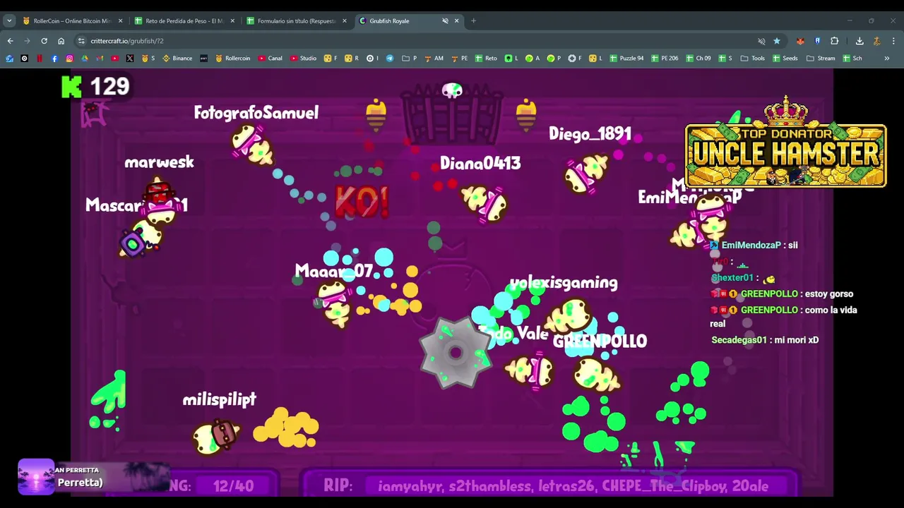This screenshot has width=904, height=508.
Task: Open the X (Twitter) bookmark icon
Action: click(130, 59)
